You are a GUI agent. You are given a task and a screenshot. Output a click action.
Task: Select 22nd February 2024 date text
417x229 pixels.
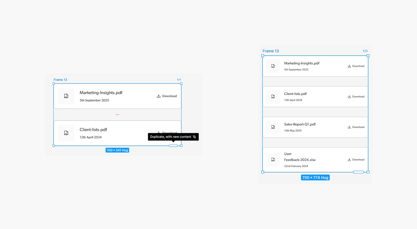pyautogui.click(x=296, y=166)
